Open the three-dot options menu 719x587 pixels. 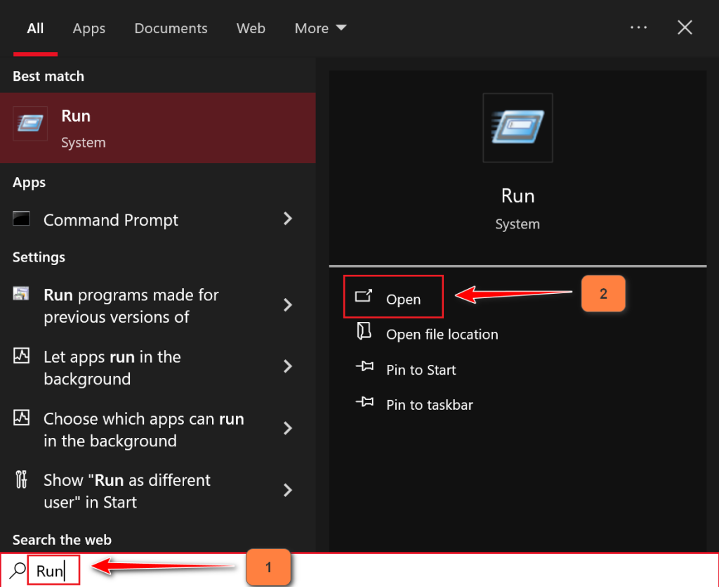[x=638, y=27]
